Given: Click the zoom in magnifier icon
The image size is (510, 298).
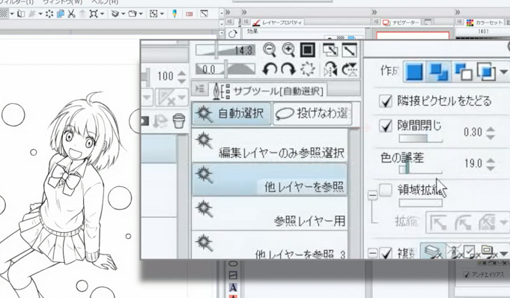Looking at the screenshot, I should [x=288, y=49].
